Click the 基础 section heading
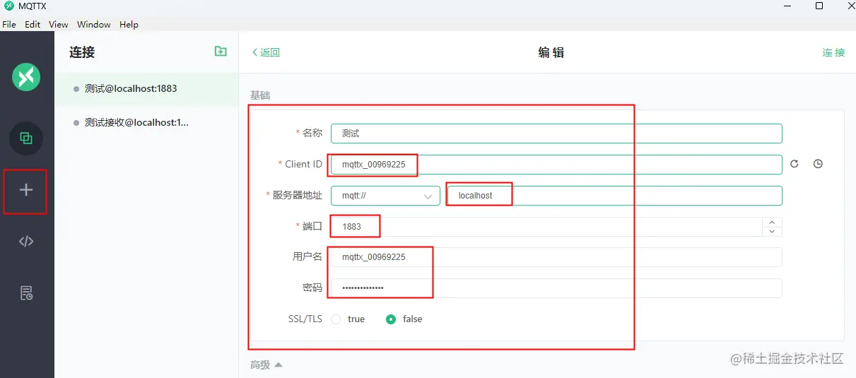Screen dimensions: 856x378 pos(260,95)
